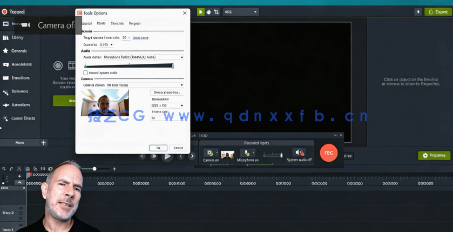453x232 pixels.
Task: Switch to the Inputs tab in Tools Options
Action: click(x=101, y=23)
